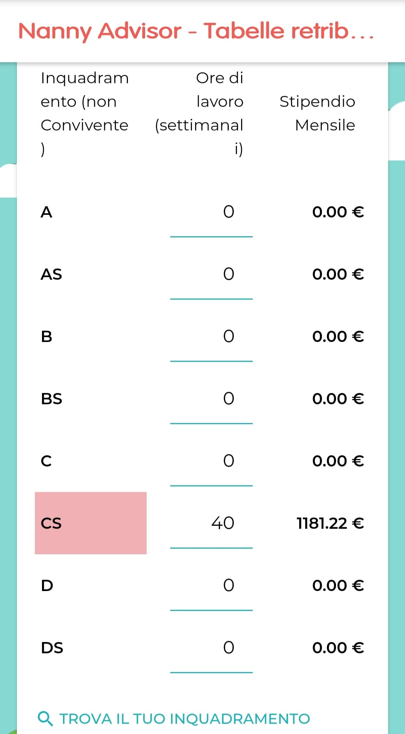
Task: Tap the BS level row label
Action: 52,399
